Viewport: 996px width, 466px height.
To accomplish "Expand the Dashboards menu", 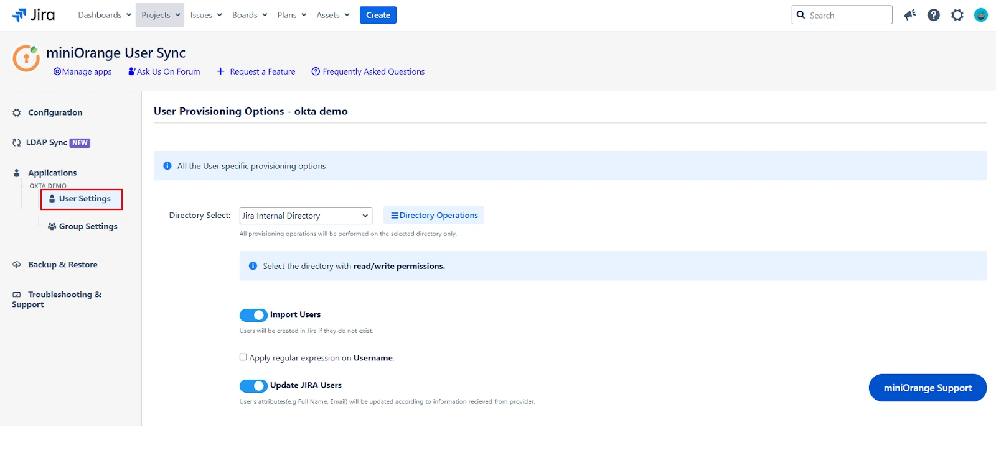I will pyautogui.click(x=105, y=15).
